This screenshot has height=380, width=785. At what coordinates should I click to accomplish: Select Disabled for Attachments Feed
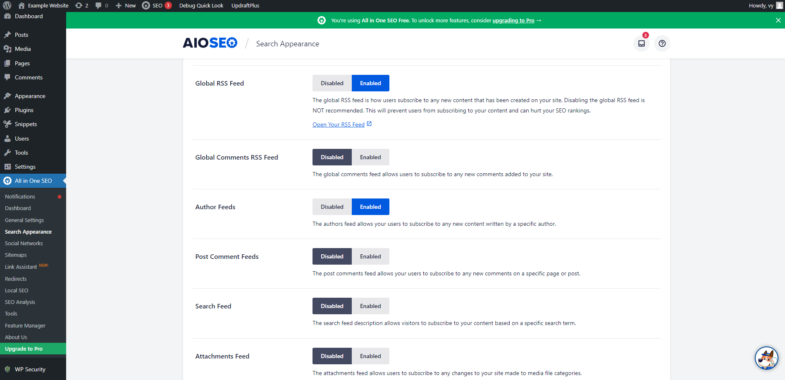click(332, 356)
